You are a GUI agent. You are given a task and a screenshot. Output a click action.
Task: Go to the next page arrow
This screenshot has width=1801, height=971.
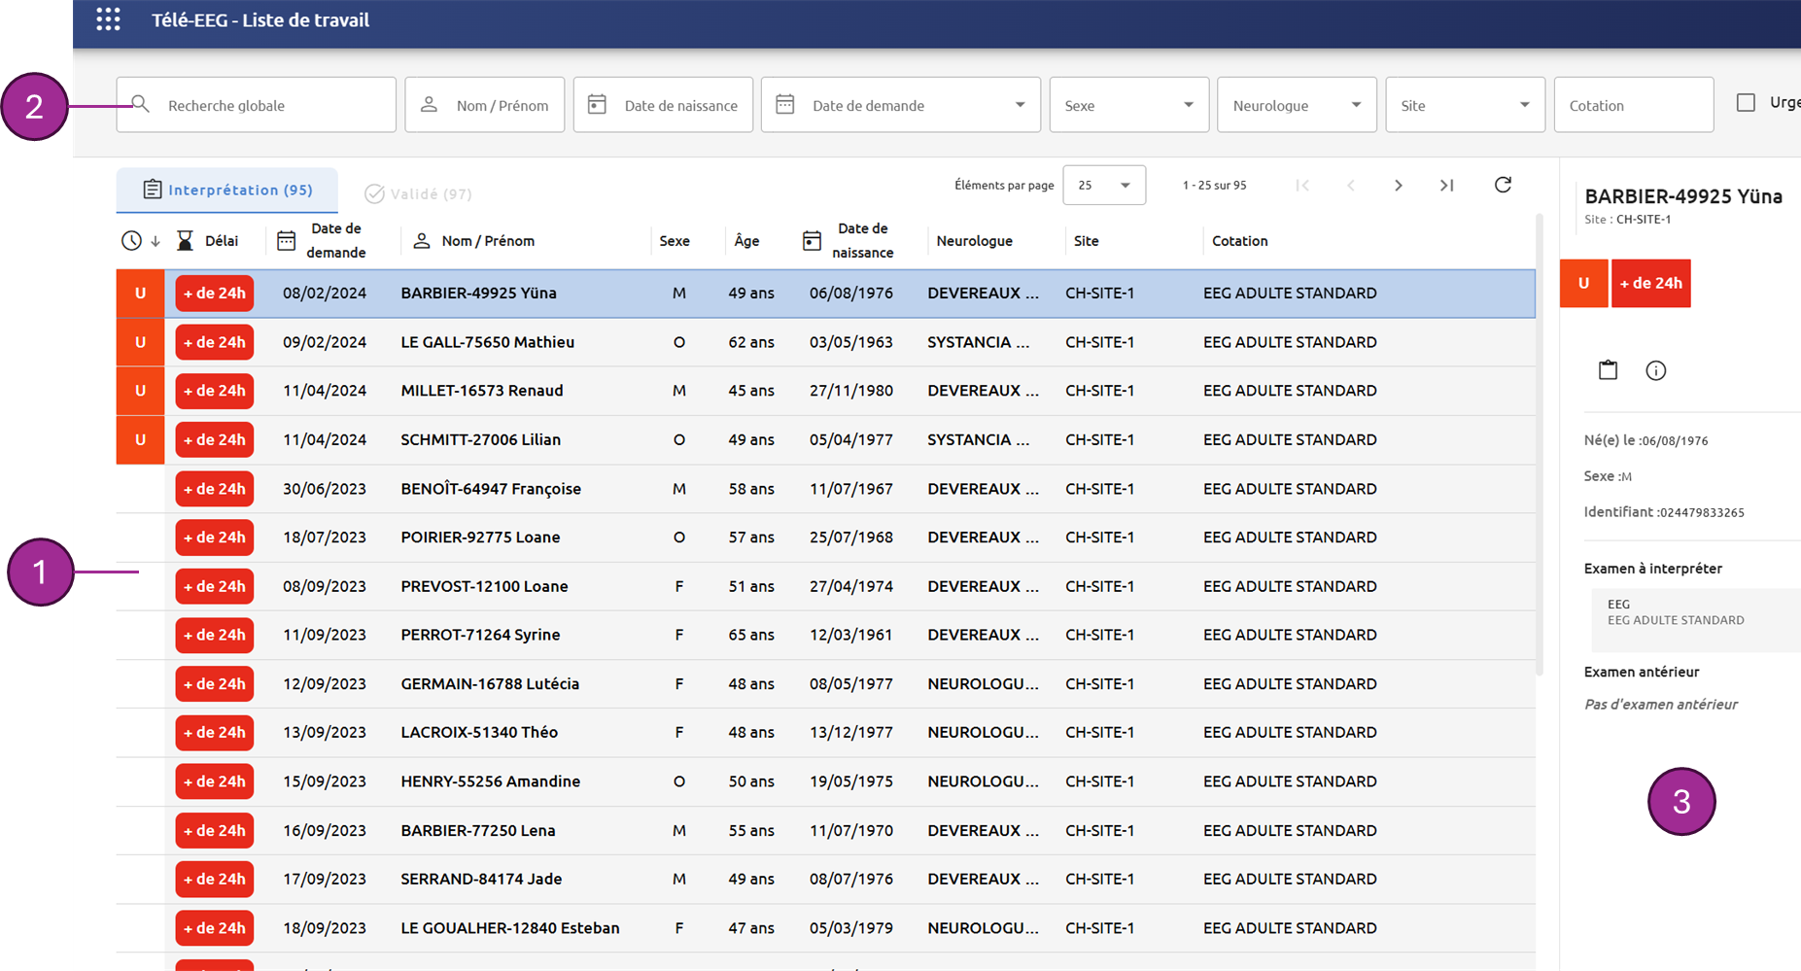coord(1399,185)
